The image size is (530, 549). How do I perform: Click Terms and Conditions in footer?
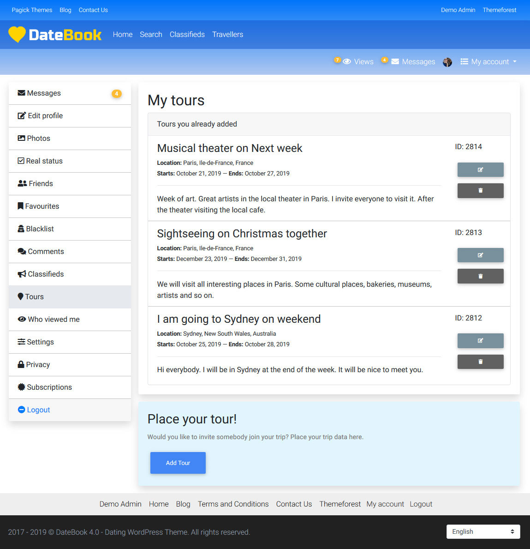pos(233,504)
